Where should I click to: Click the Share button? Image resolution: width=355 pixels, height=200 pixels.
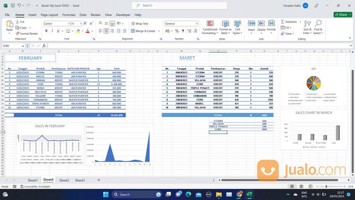343,15
